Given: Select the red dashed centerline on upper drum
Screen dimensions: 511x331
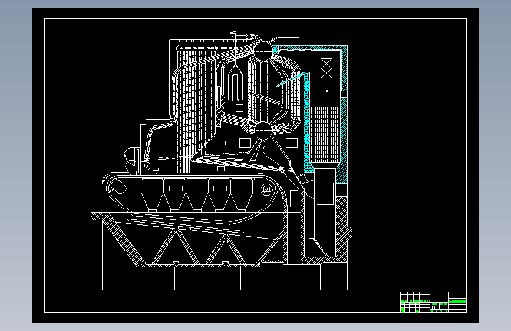Looking at the screenshot, I should click(263, 51).
